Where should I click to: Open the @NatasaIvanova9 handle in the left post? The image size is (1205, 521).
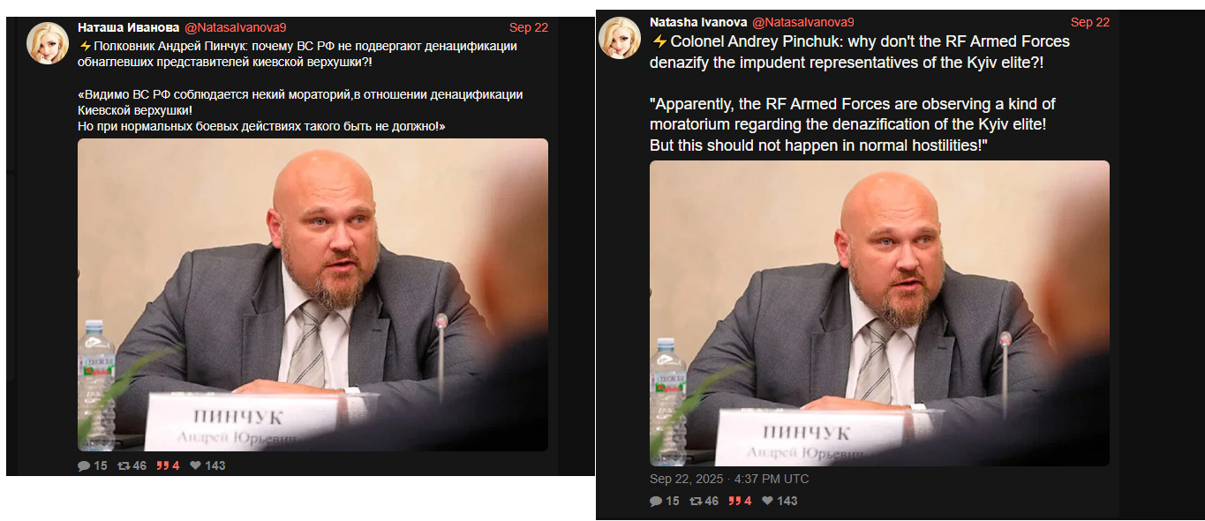[x=235, y=27]
